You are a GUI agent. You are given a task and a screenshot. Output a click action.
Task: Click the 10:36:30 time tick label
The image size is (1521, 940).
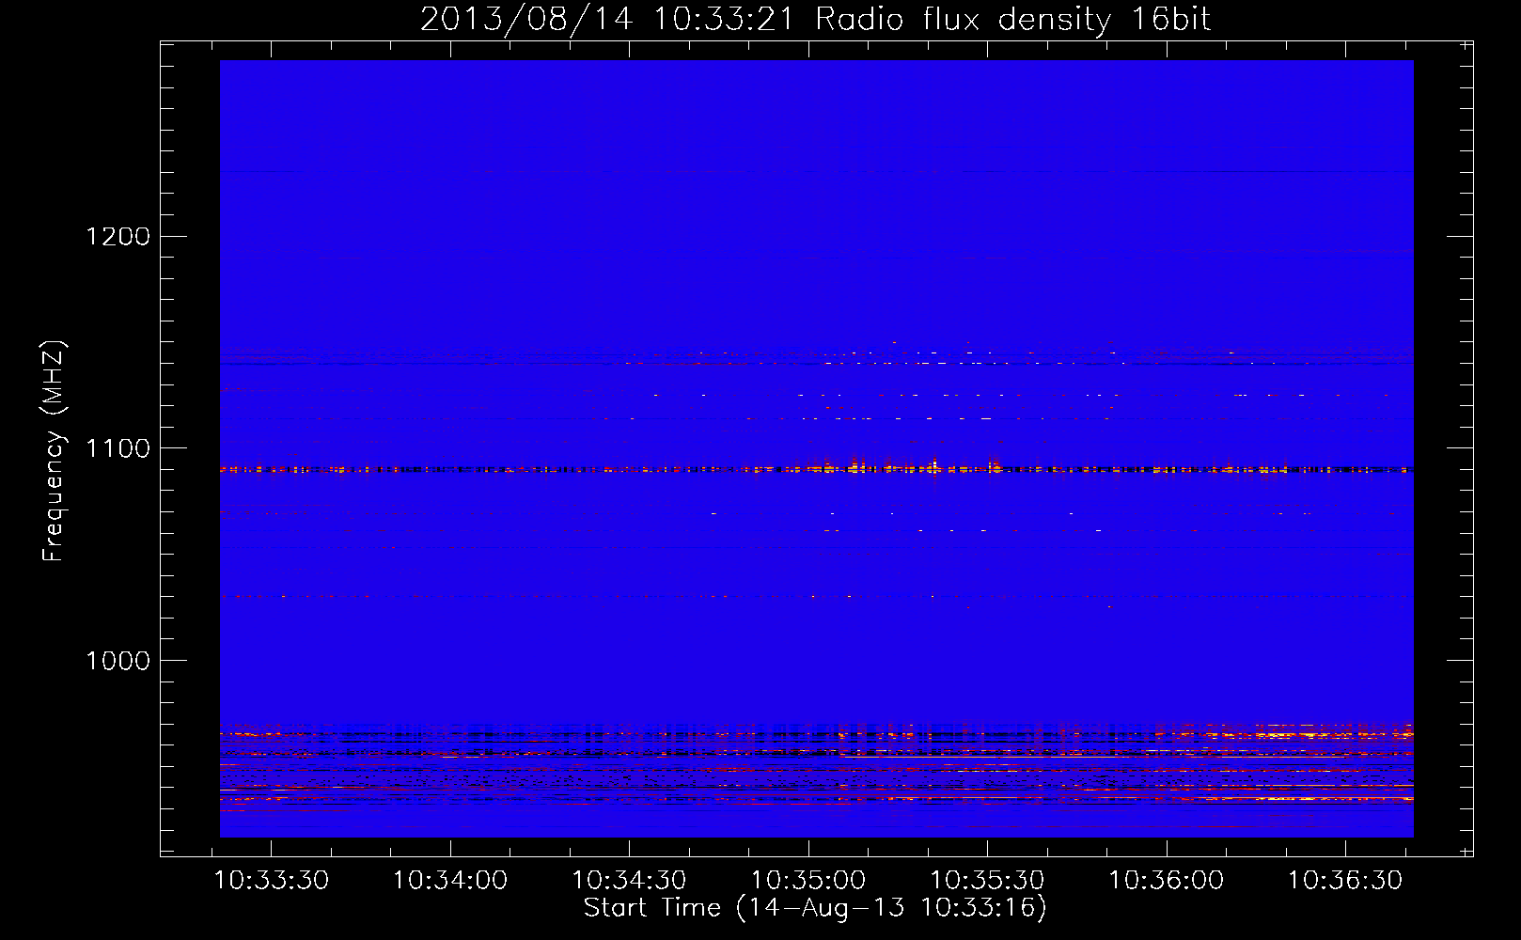pyautogui.click(x=1345, y=881)
